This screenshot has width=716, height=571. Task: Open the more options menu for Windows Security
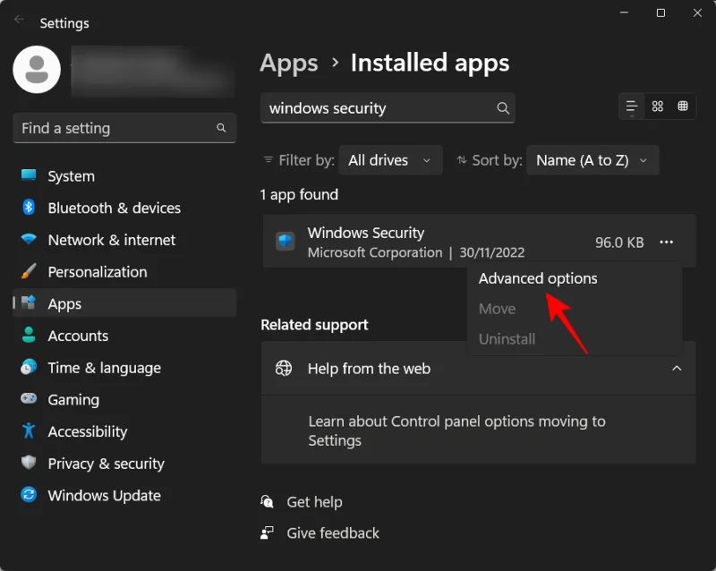click(666, 242)
